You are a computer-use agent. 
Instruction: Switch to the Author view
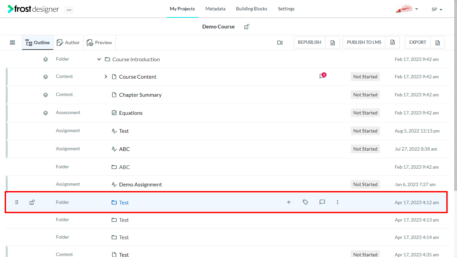[x=68, y=42]
